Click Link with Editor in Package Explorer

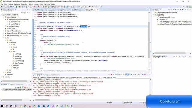[x=24, y=13]
